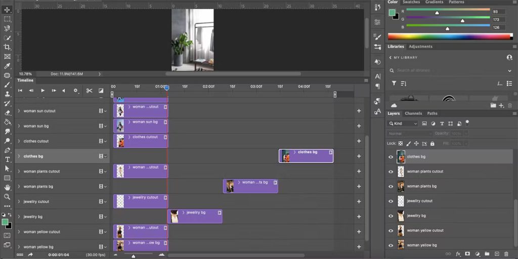
Task: Open the Swatches tab
Action: pyautogui.click(x=411, y=2)
